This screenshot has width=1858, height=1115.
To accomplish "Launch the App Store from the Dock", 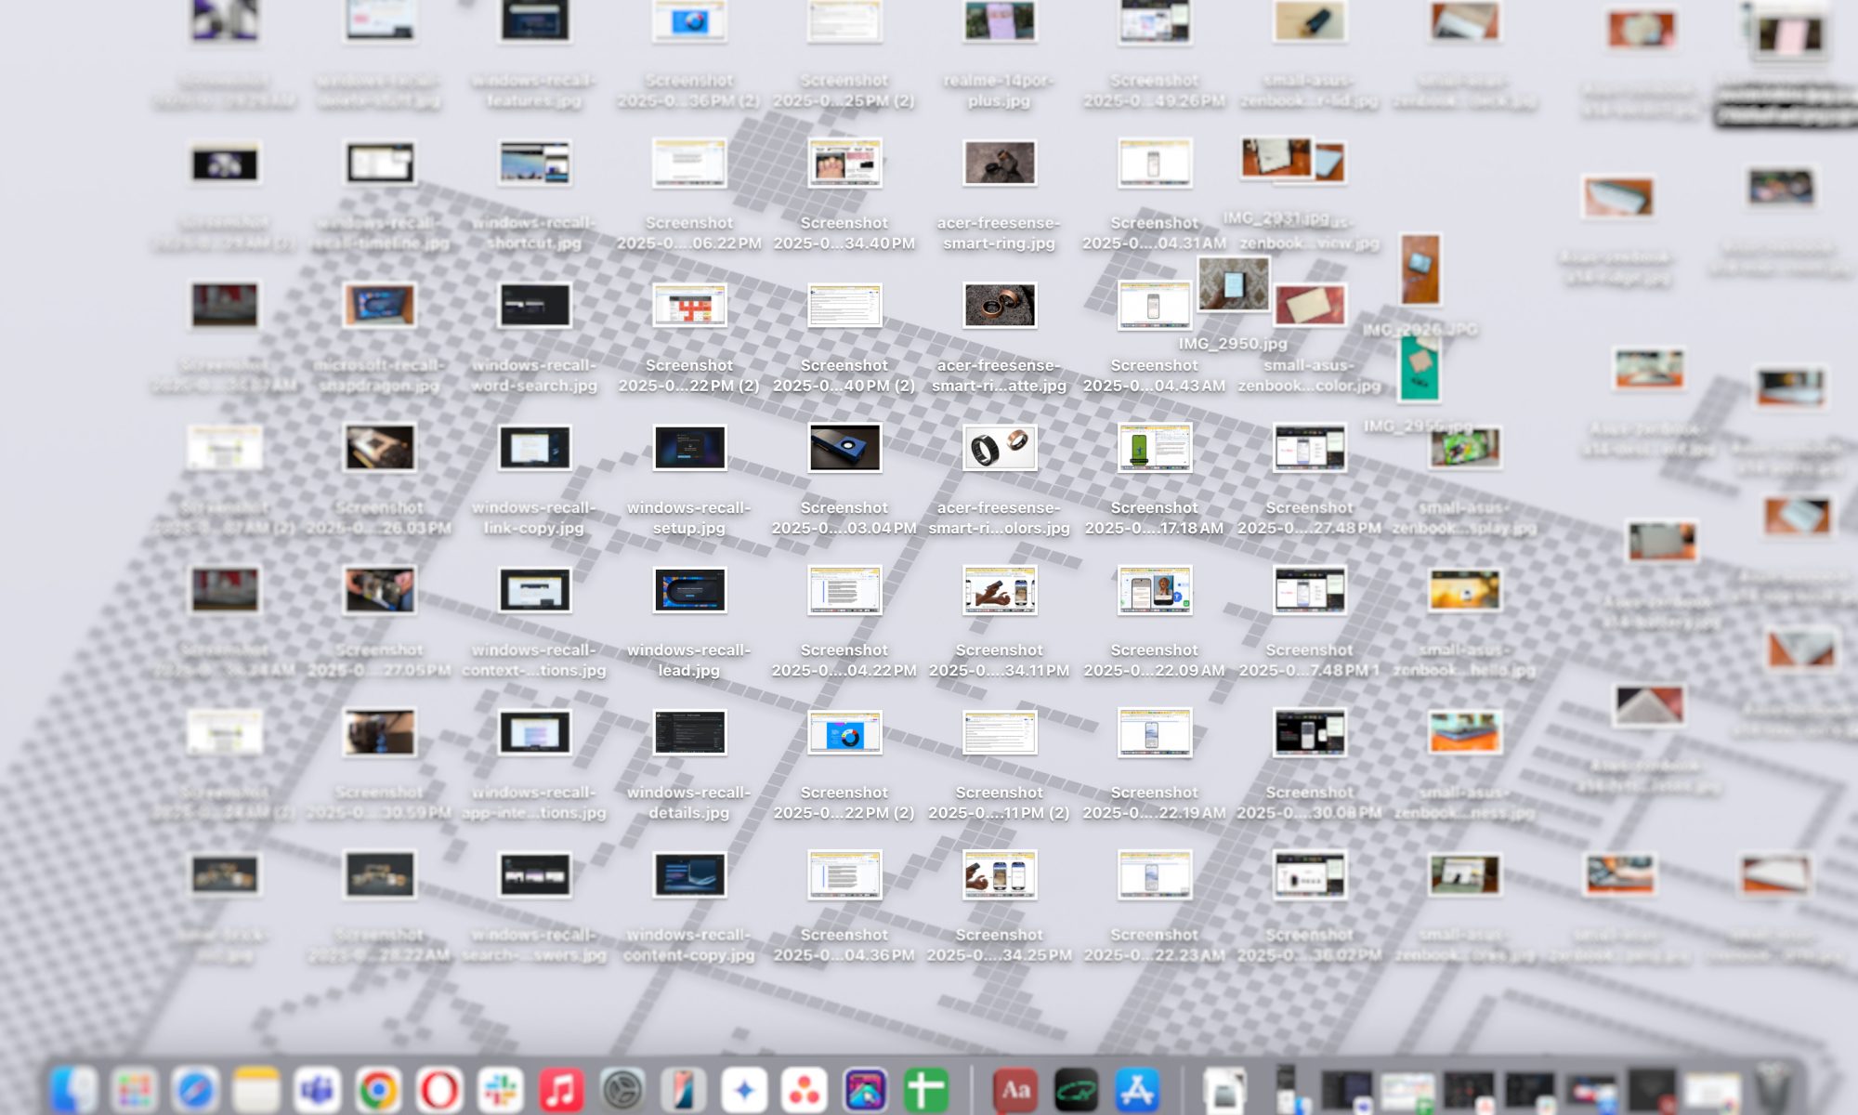I will point(1138,1089).
